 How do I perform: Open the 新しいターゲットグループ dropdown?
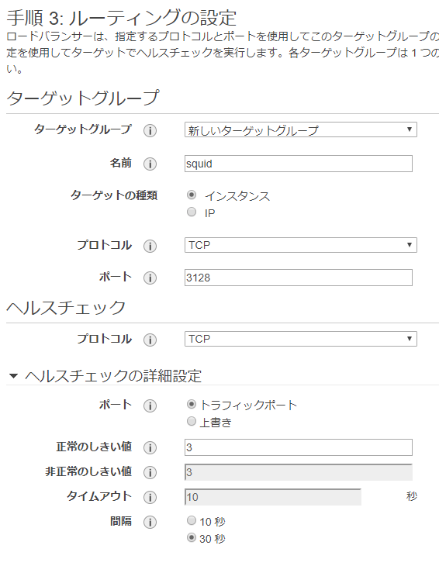tap(301, 129)
